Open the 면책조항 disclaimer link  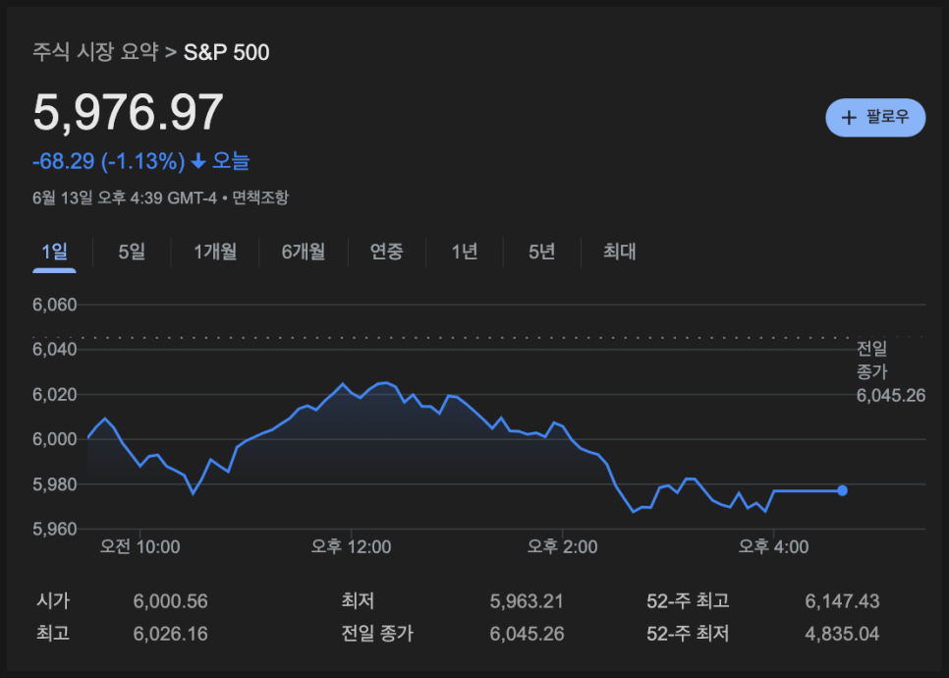[260, 198]
